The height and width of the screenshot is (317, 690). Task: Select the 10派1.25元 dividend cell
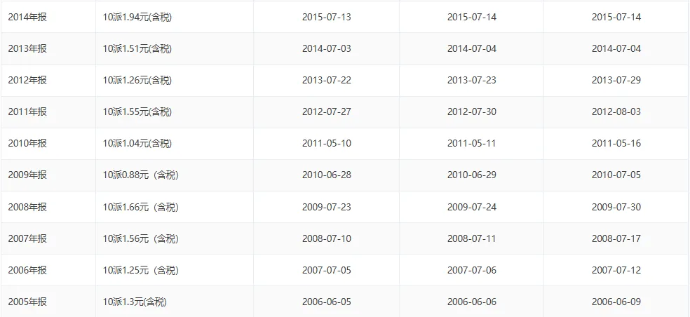pyautogui.click(x=141, y=270)
